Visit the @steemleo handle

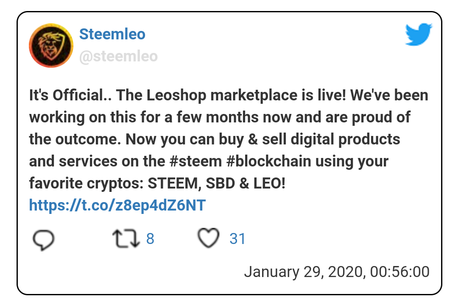118,56
